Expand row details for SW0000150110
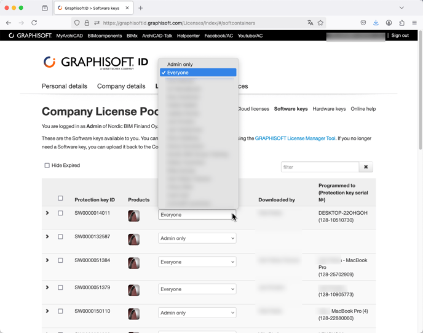This screenshot has width=423, height=333. [47, 311]
